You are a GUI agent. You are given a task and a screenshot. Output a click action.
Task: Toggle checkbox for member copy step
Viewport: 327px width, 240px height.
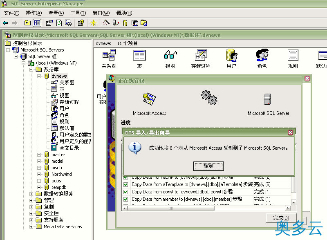coord(125,199)
